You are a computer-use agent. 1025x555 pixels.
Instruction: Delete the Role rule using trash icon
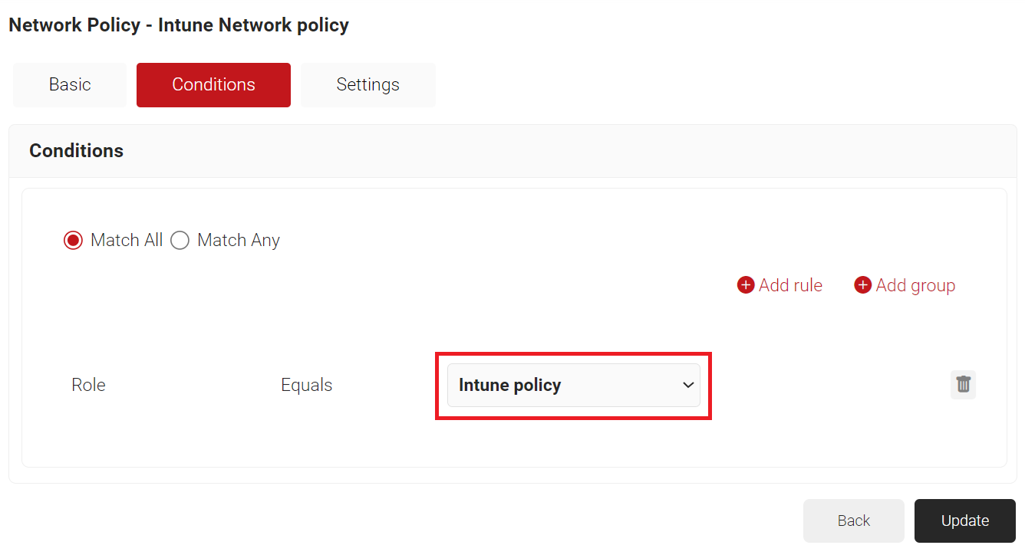coord(963,384)
